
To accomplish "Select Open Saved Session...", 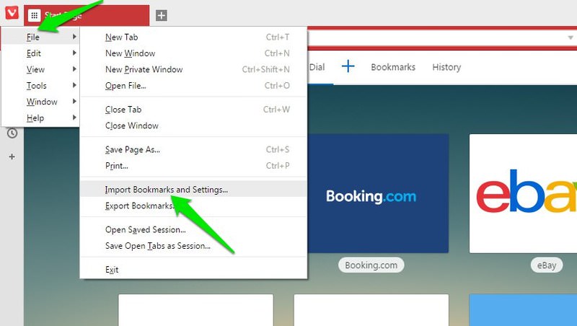I will tap(193, 229).
